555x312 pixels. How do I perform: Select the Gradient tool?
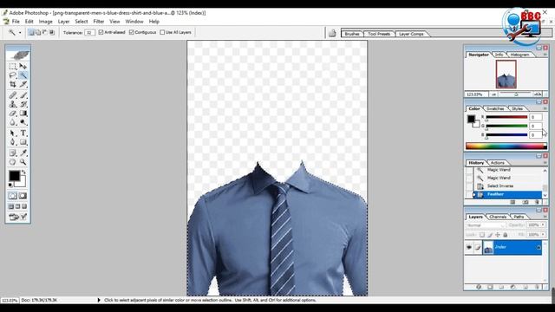[x=23, y=114]
